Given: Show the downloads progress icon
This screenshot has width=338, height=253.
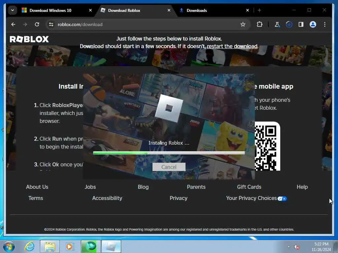Looking at the screenshot, I should [x=289, y=24].
